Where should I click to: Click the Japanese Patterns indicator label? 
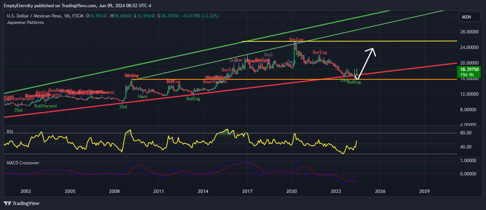(25, 22)
